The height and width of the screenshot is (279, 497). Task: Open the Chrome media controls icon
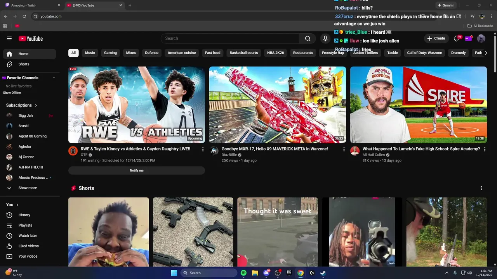point(473,16)
